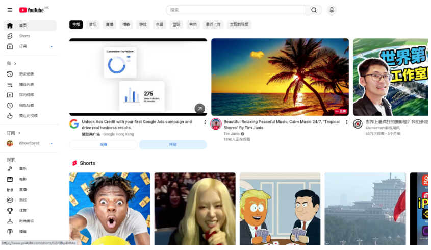Go to 首页 home in sidebar

(30, 26)
